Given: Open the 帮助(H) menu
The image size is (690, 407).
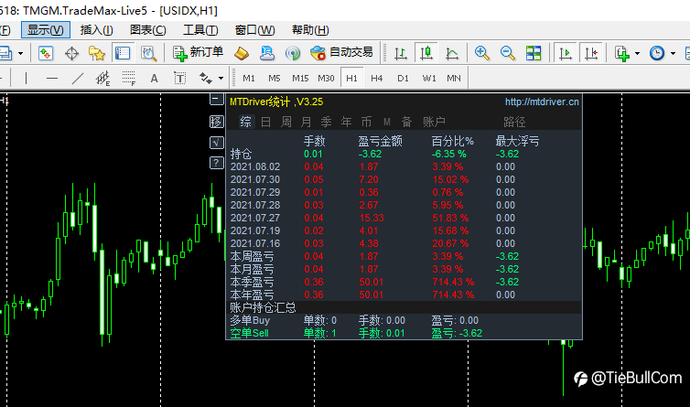Looking at the screenshot, I should pyautogui.click(x=310, y=30).
